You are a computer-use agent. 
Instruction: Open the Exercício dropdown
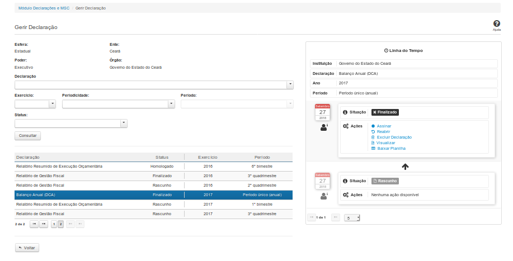coord(52,104)
